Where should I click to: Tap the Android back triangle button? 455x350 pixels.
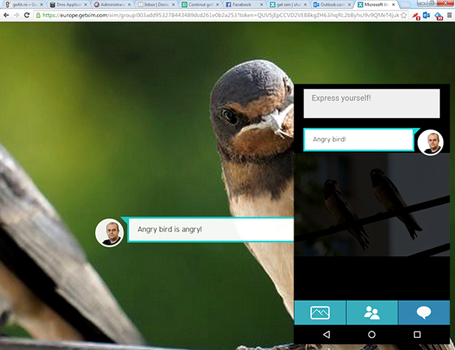(x=326, y=334)
